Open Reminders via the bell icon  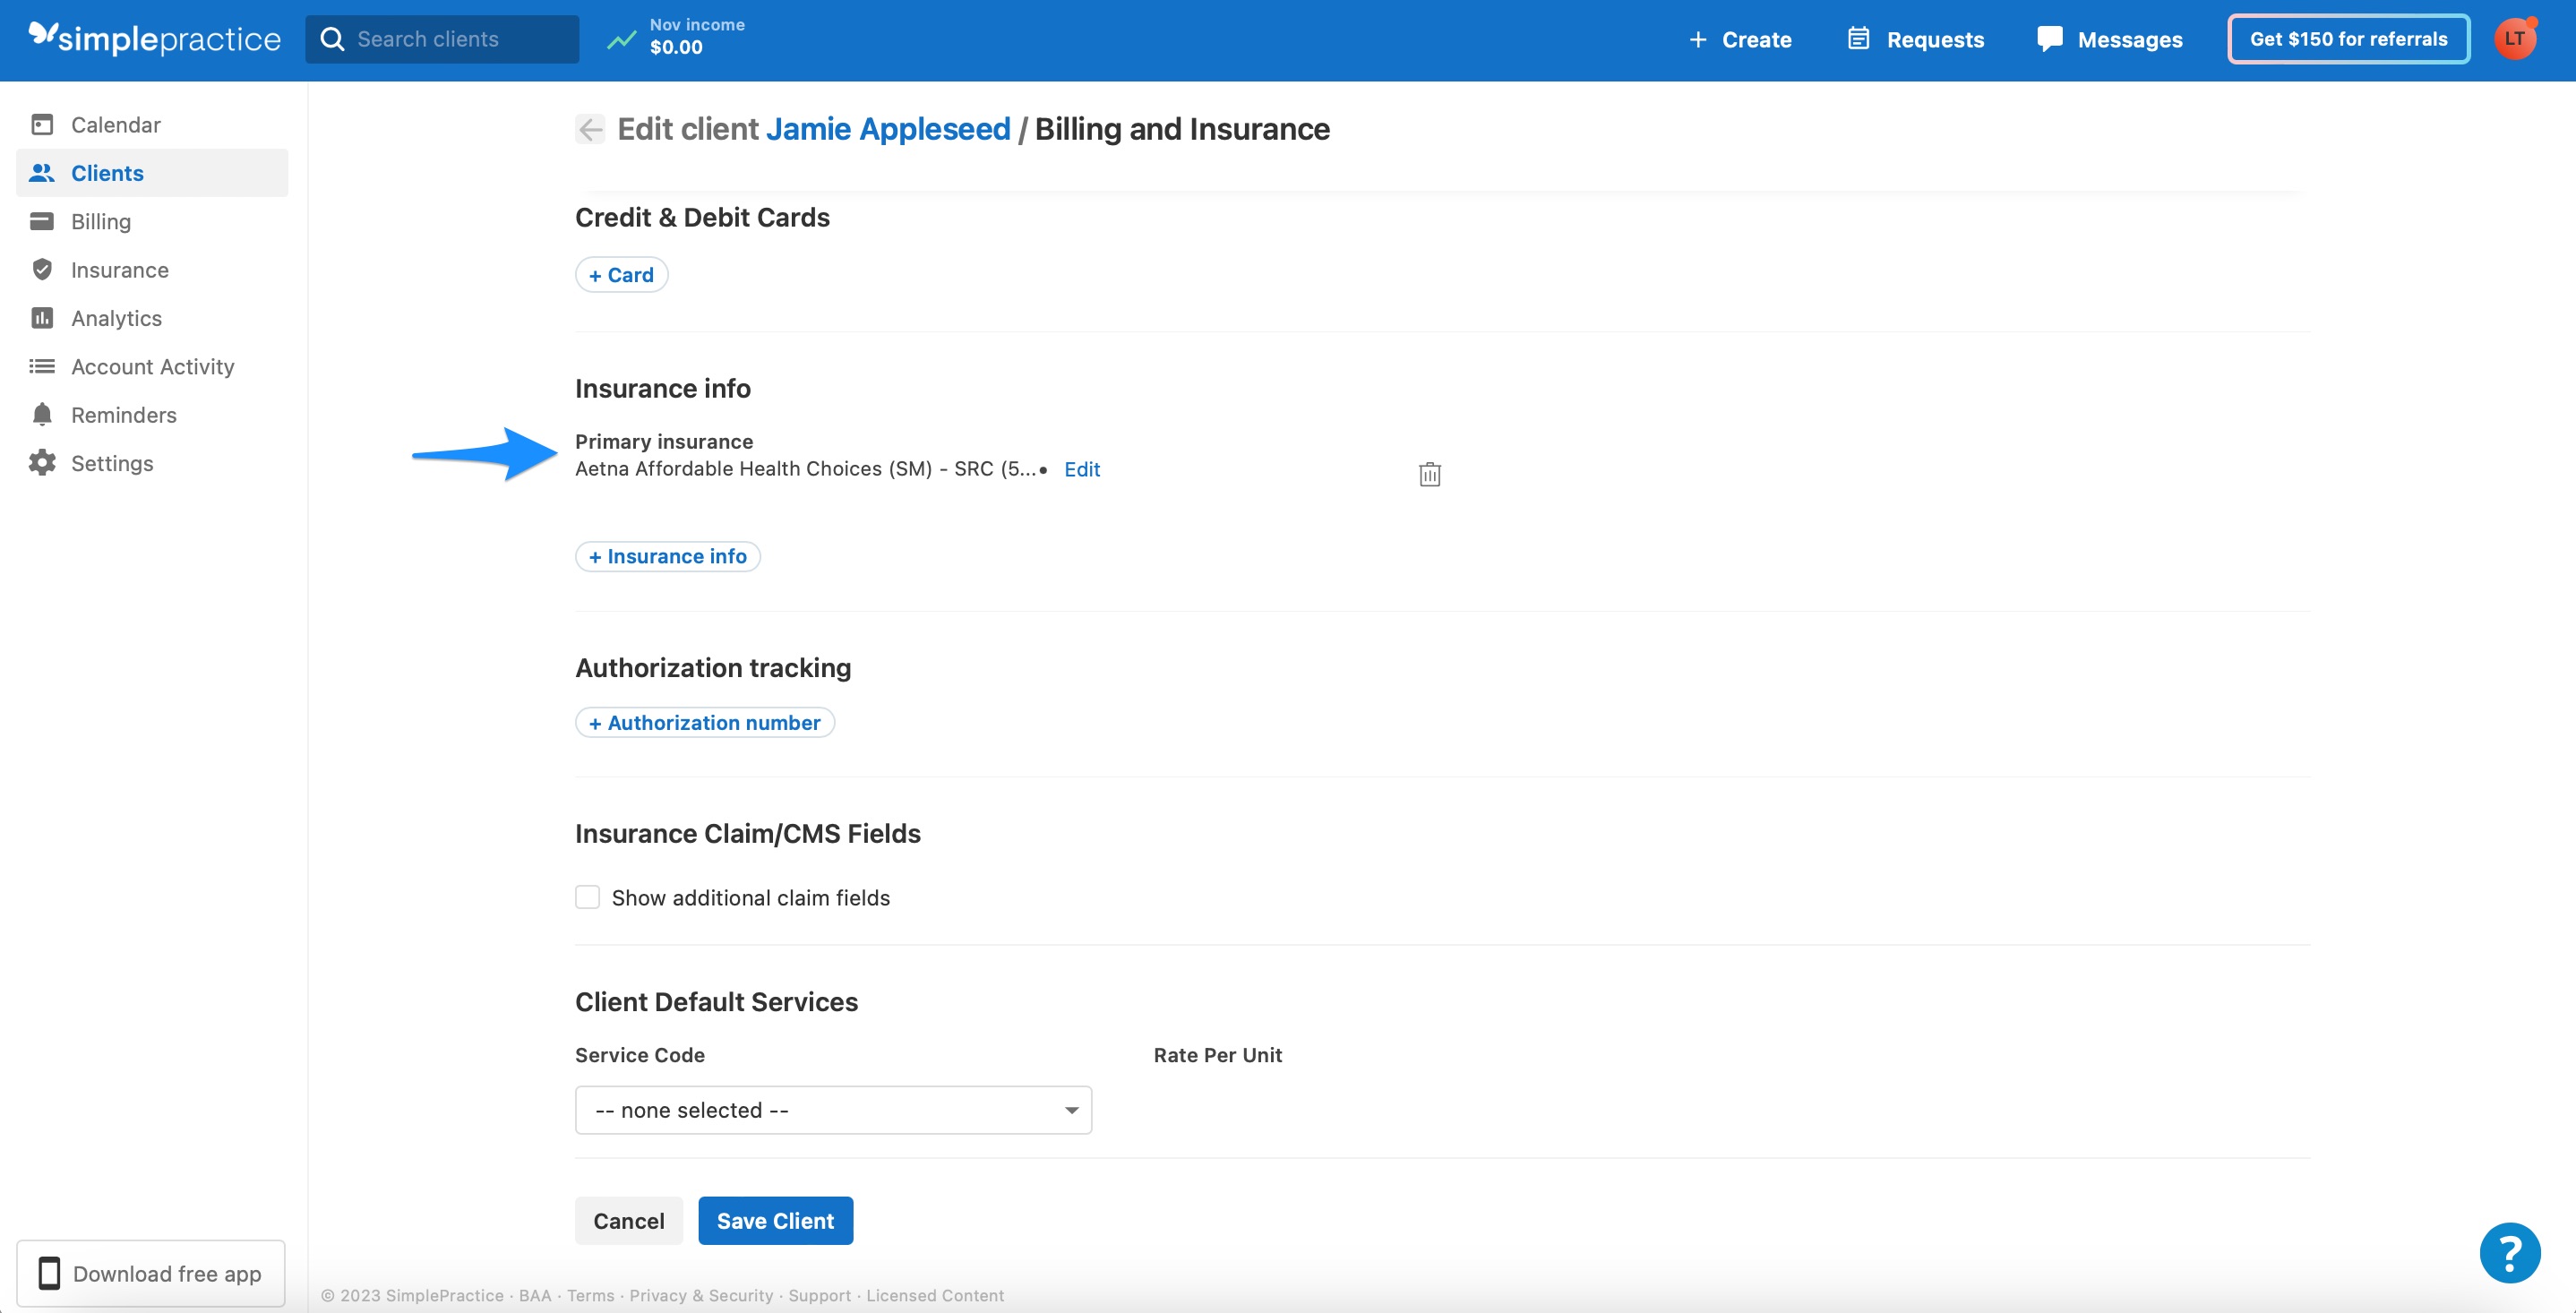41,414
